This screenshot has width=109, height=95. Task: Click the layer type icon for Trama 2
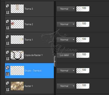point(8,21)
